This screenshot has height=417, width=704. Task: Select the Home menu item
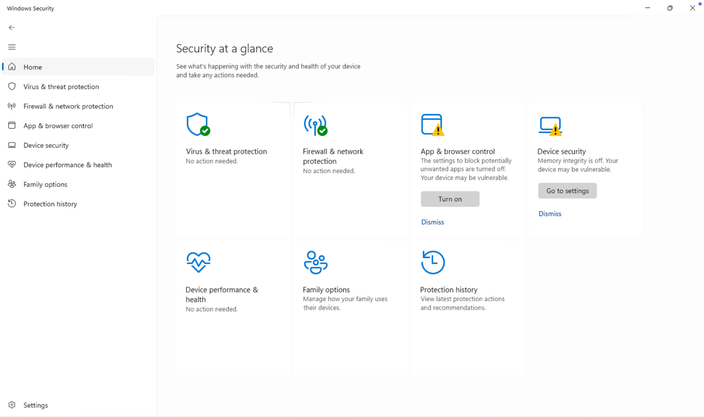click(x=32, y=67)
